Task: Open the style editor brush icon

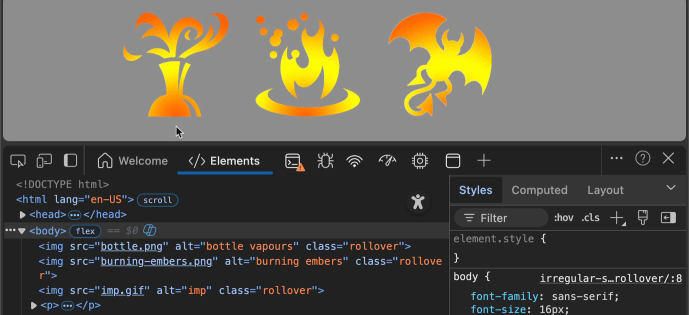Action: click(x=642, y=217)
